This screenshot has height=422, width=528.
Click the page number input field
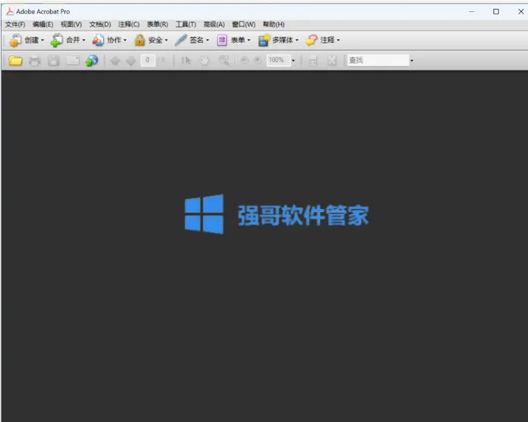tap(147, 60)
